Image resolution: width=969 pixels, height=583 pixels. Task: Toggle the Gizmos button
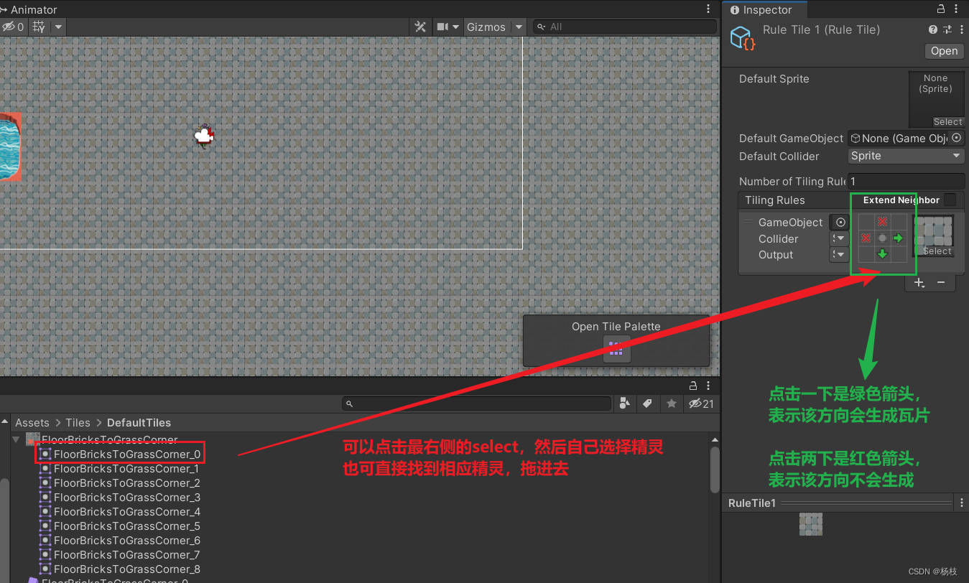486,27
